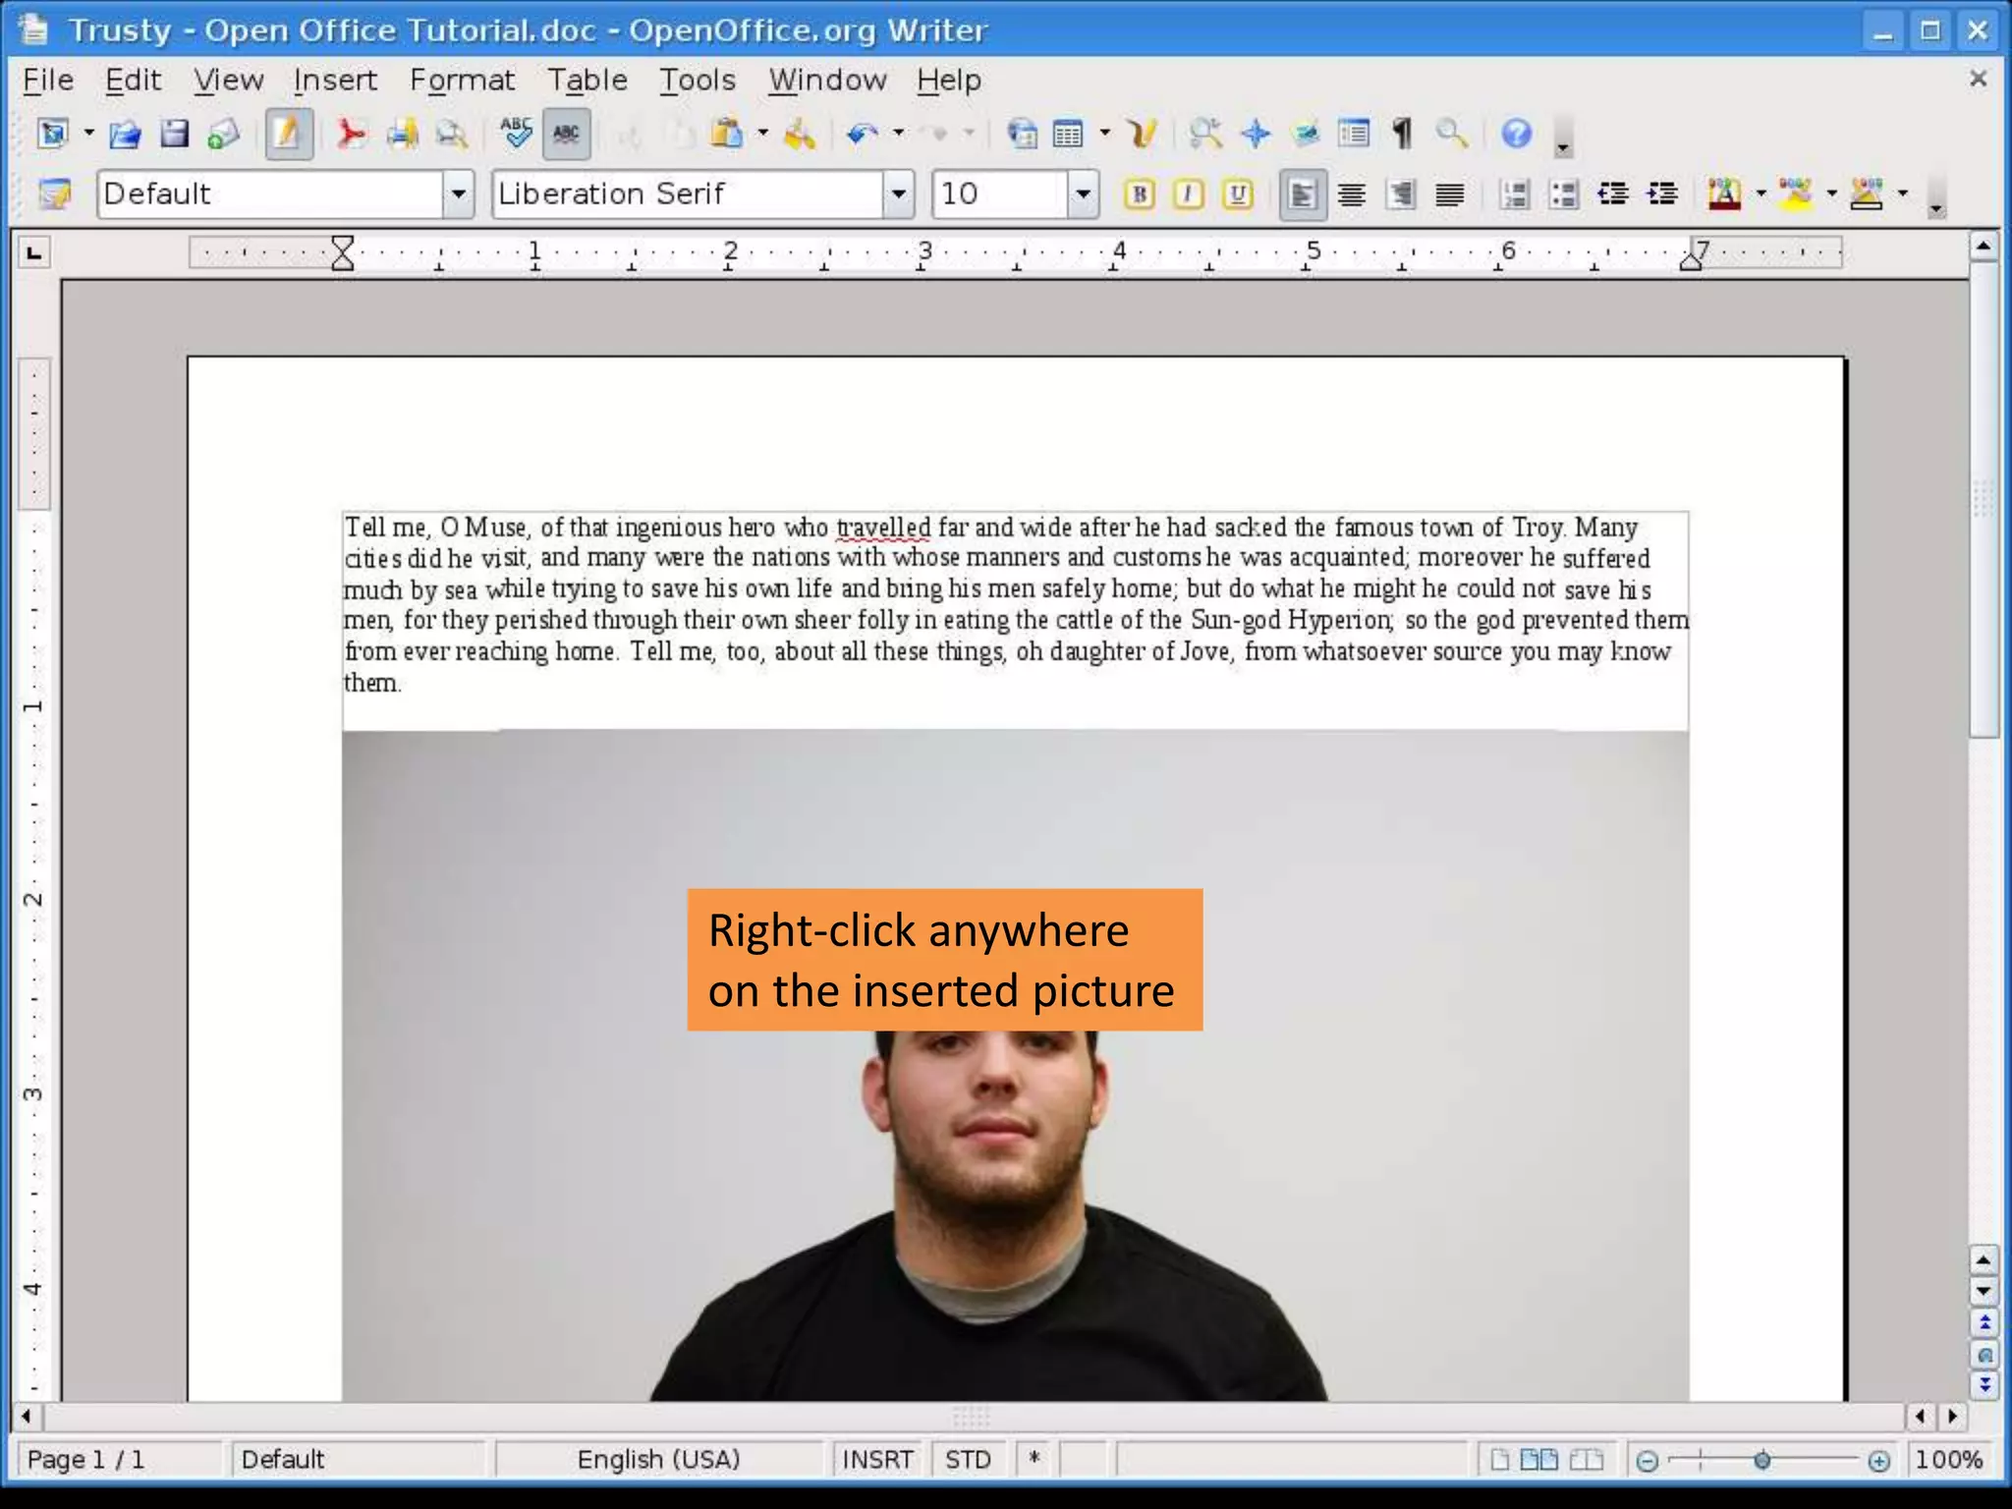The height and width of the screenshot is (1509, 2012).
Task: Open the Insert menu
Action: coord(335,80)
